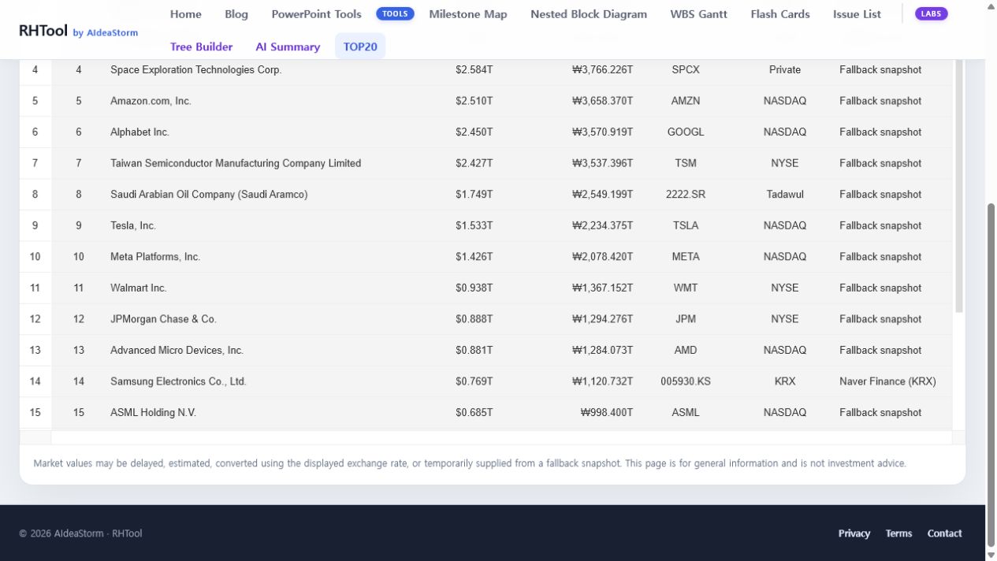
Task: Click the 005930.KS ticker cell
Action: [686, 381]
